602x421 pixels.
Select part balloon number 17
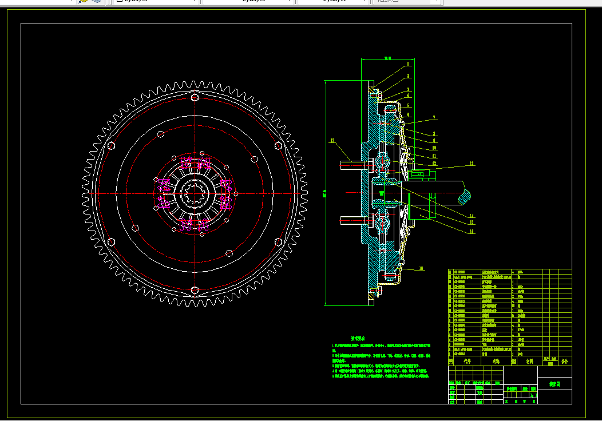[332, 141]
